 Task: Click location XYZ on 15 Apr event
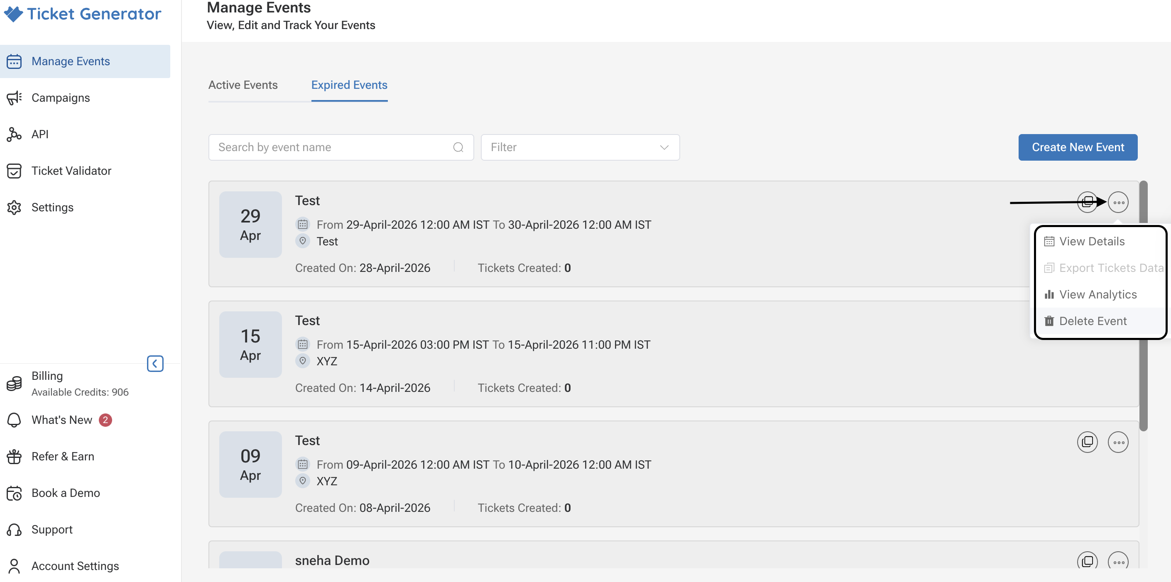click(327, 361)
